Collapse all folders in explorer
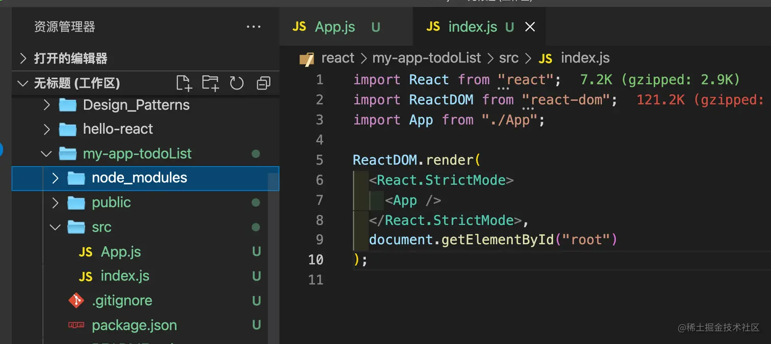The width and height of the screenshot is (771, 344). [x=264, y=83]
